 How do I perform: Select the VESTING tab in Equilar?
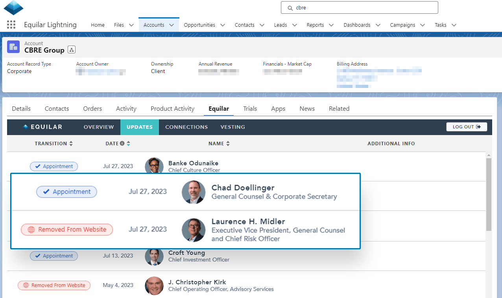(233, 127)
